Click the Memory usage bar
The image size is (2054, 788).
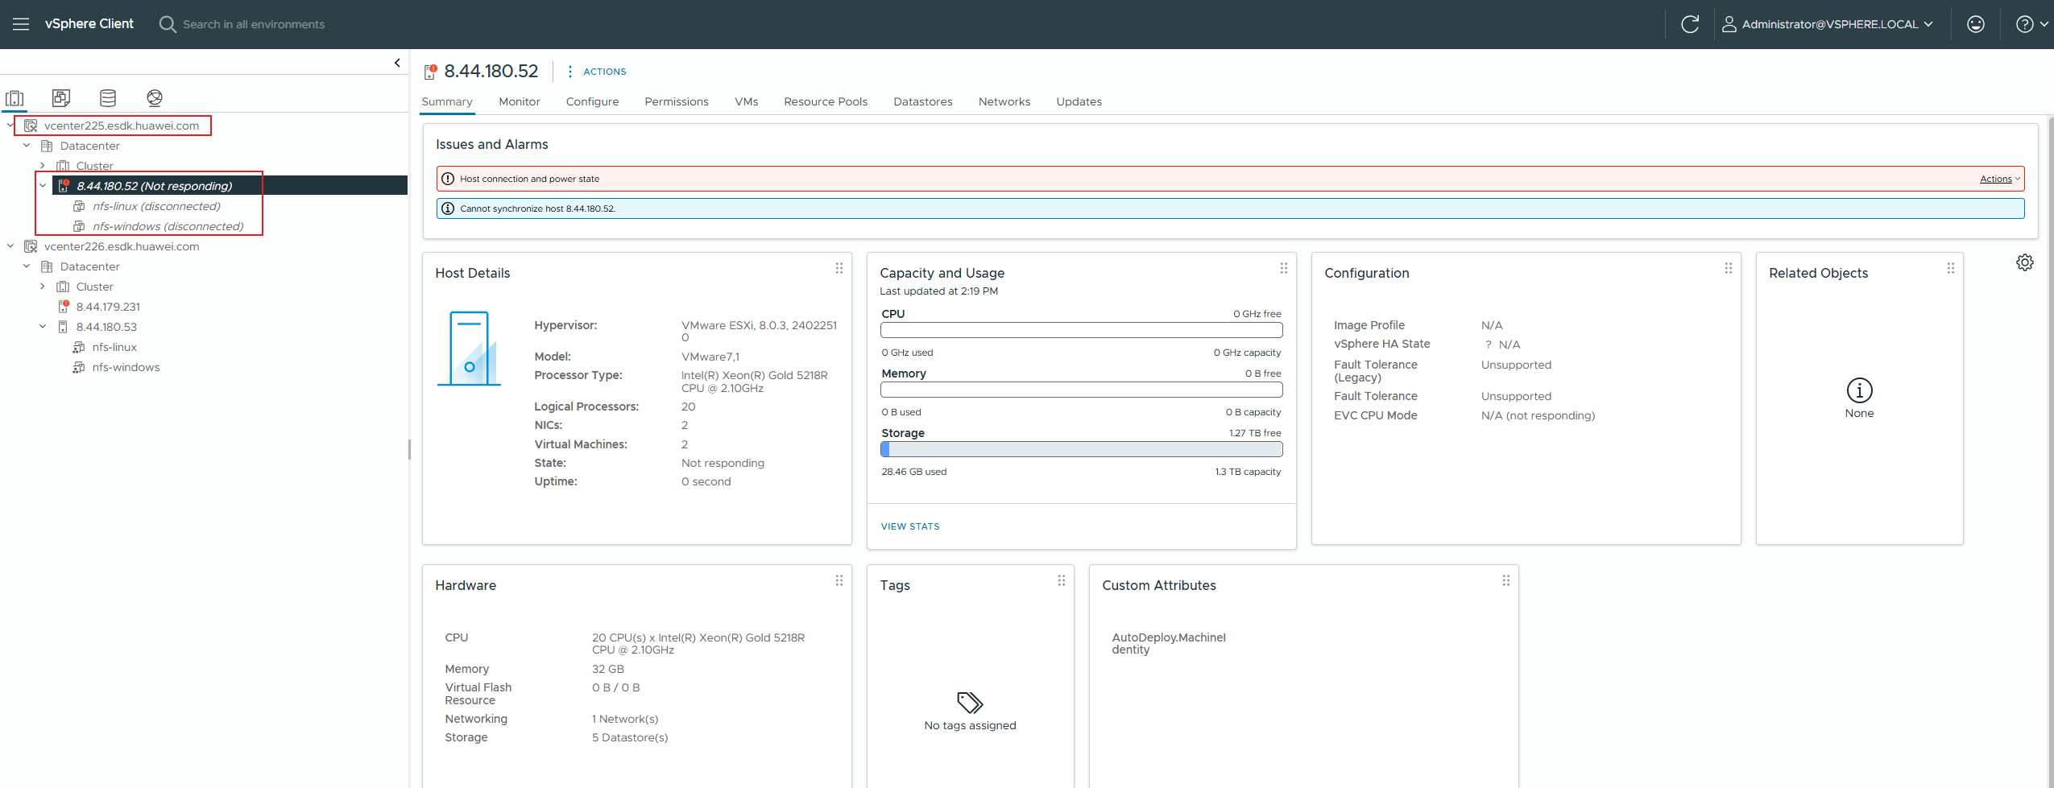1081,390
